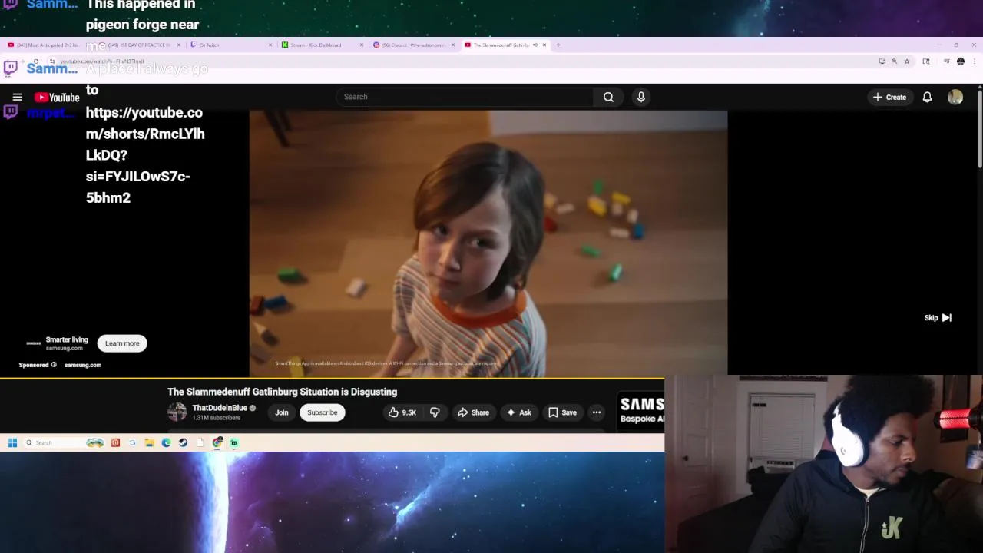Screen dimensions: 983x553
Task: Click the Create button
Action: pyautogui.click(x=889, y=97)
